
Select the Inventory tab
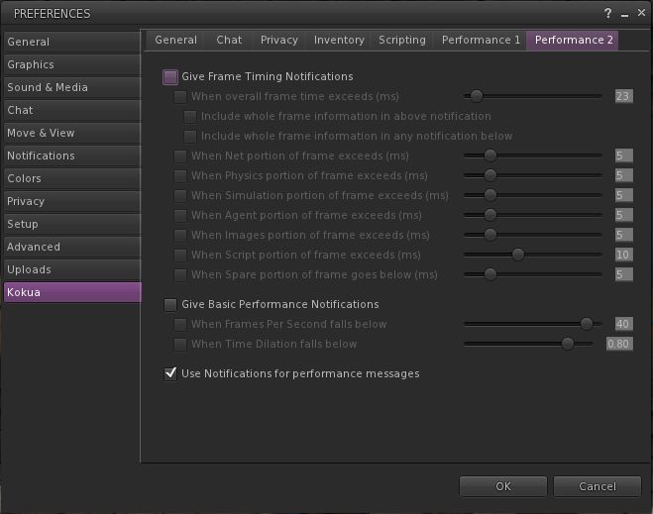[x=339, y=40]
